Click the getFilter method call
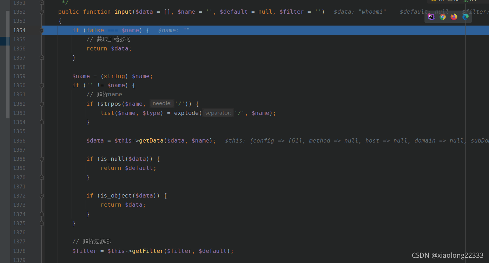489x263 pixels. (148, 251)
